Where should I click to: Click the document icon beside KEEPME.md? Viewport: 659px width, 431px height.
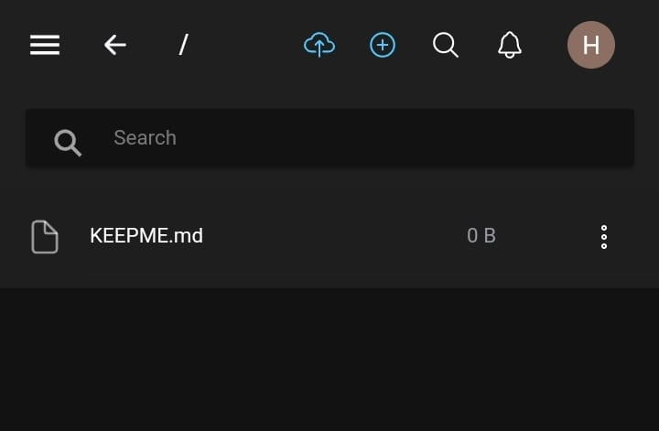pyautogui.click(x=45, y=236)
